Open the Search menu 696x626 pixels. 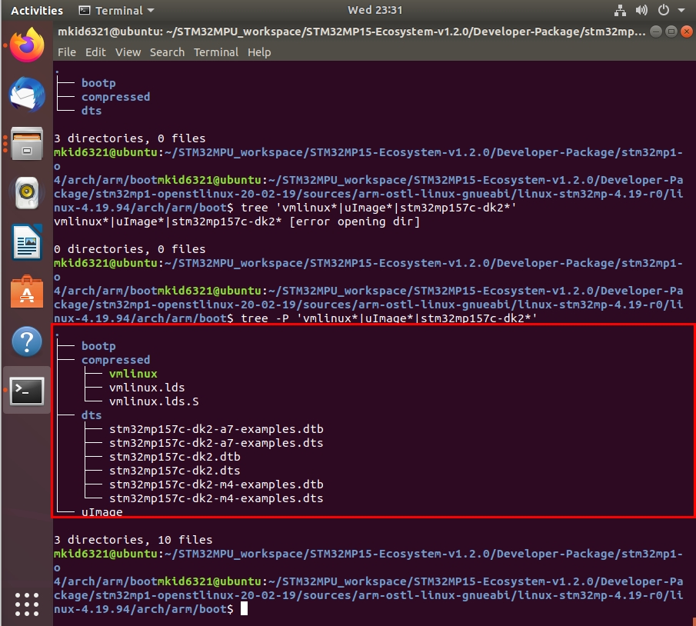[167, 52]
